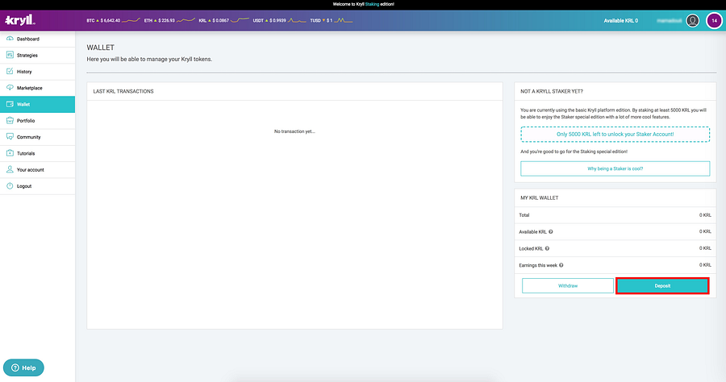Click the Earnings this week info icon
This screenshot has height=382, width=726.
pyautogui.click(x=561, y=265)
